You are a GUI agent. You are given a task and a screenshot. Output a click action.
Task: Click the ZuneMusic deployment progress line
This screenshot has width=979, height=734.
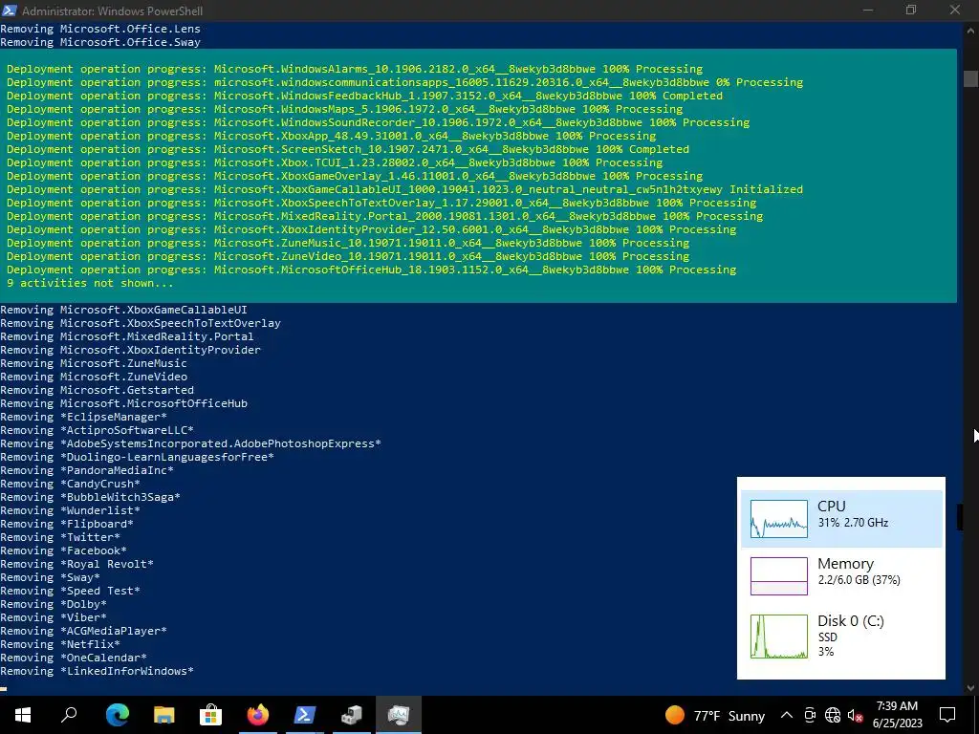click(348, 243)
